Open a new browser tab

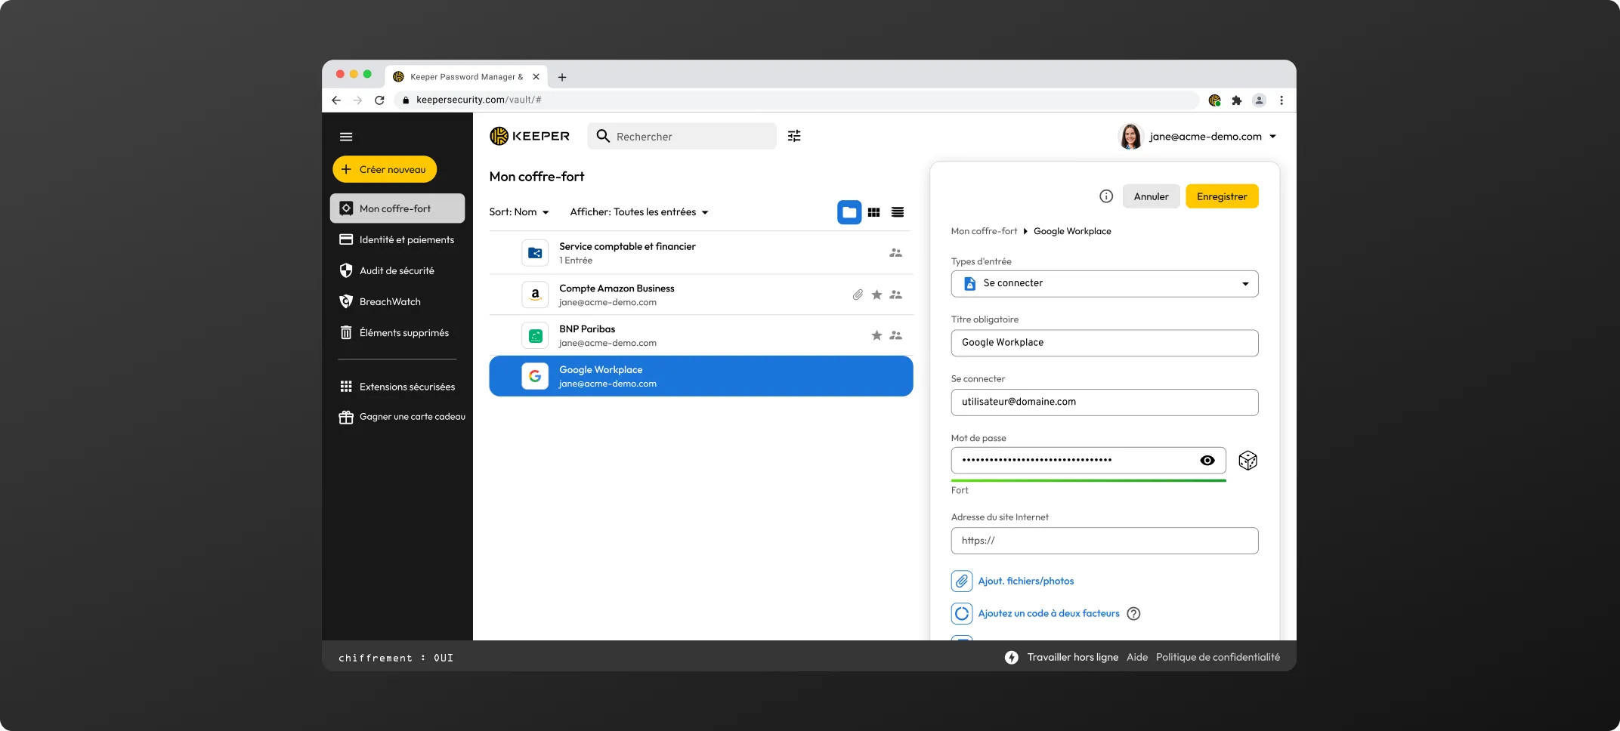[x=562, y=77]
